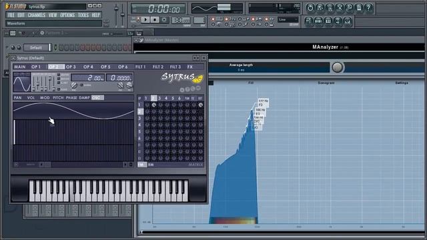Click the 2.00 frequency ratio display

coord(88,77)
